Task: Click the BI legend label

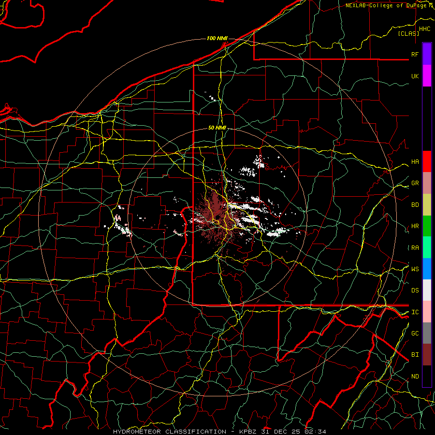Action: coord(415,355)
